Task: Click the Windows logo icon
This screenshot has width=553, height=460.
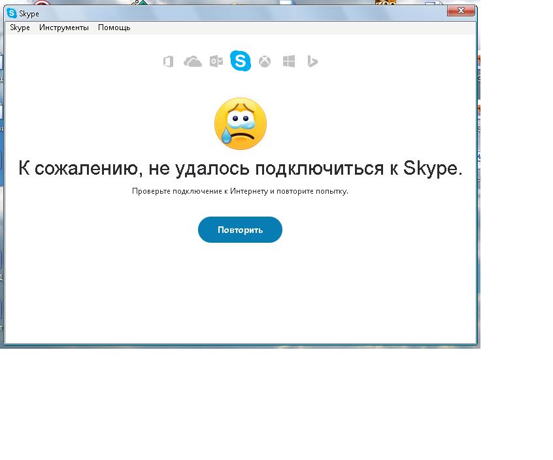Action: tap(289, 62)
